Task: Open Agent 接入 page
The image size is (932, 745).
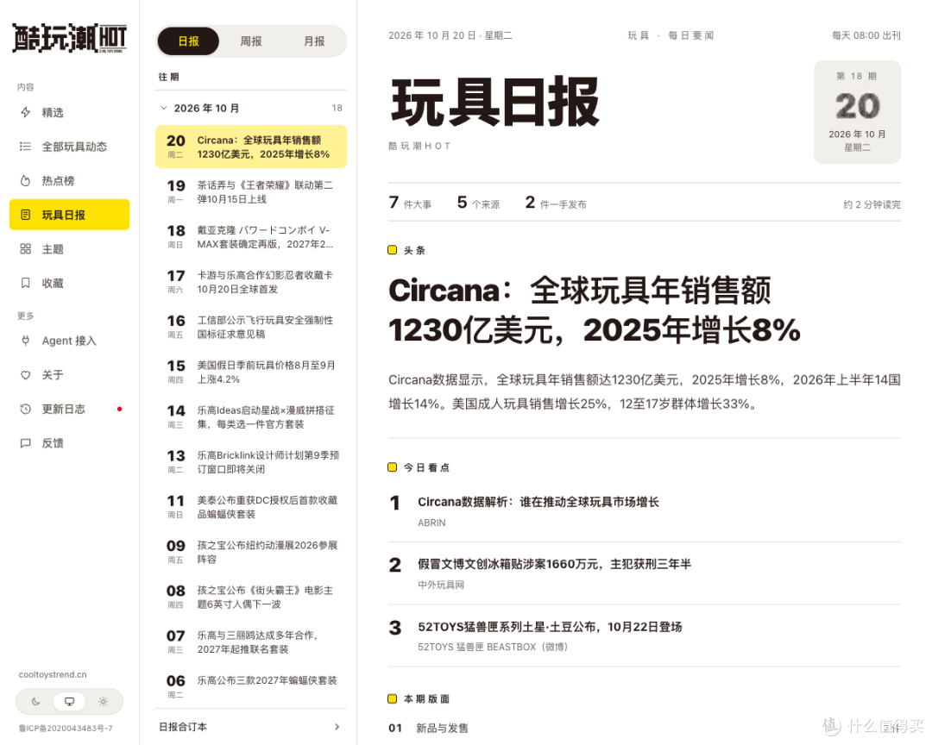Action: click(x=70, y=341)
